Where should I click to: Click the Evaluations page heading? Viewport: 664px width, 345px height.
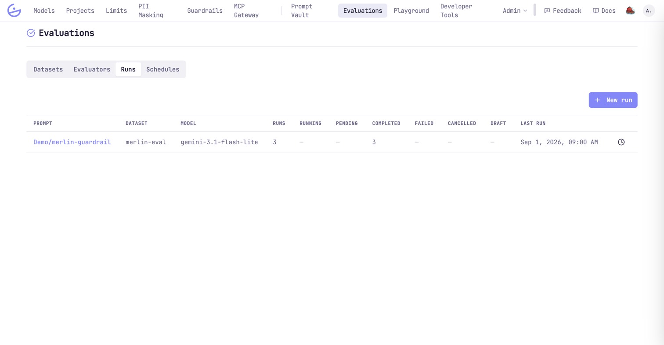(x=66, y=33)
